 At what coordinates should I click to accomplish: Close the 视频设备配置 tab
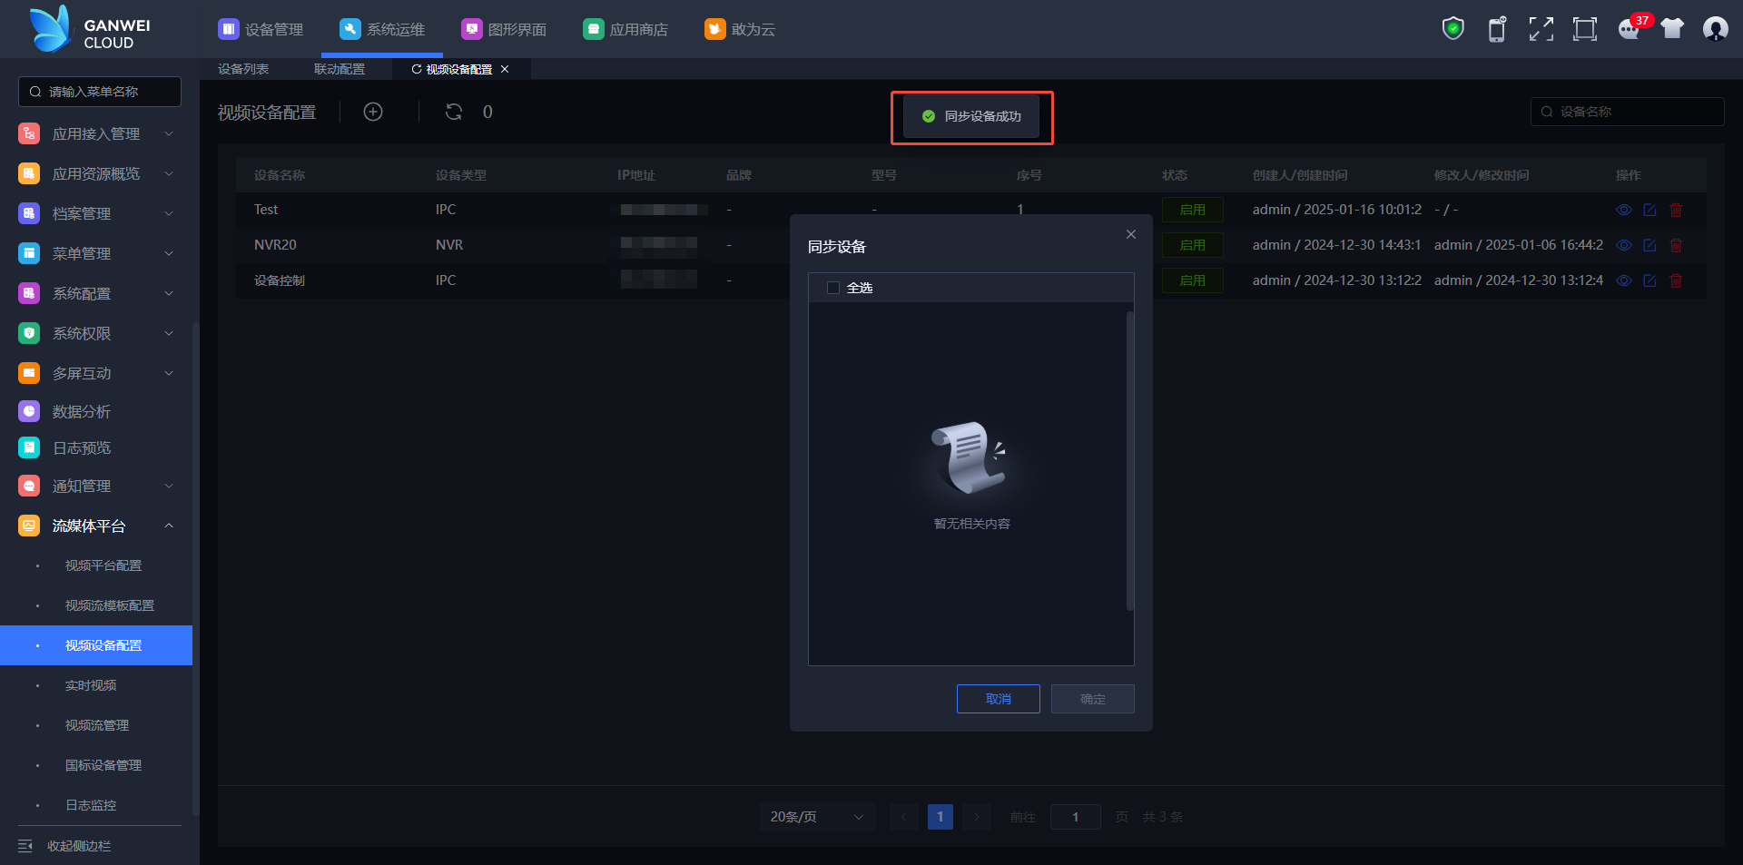pyautogui.click(x=505, y=69)
